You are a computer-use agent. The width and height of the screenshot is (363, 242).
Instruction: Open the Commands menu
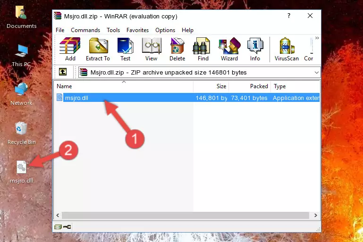(85, 30)
